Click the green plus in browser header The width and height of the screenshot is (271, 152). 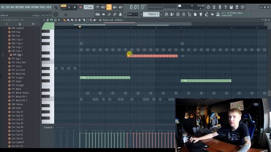click(x=7, y=24)
